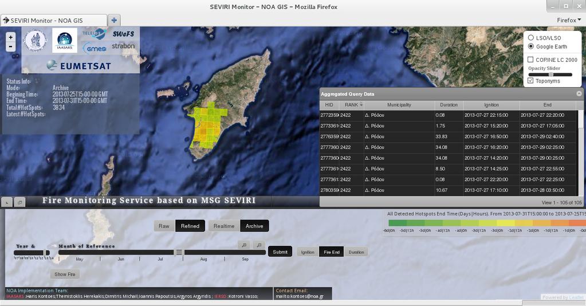586x306 pixels.
Task: Zoom in the map with plus button
Action: pyautogui.click(x=10, y=37)
